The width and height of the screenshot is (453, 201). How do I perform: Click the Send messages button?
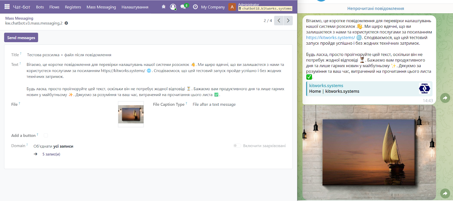[x=21, y=38]
